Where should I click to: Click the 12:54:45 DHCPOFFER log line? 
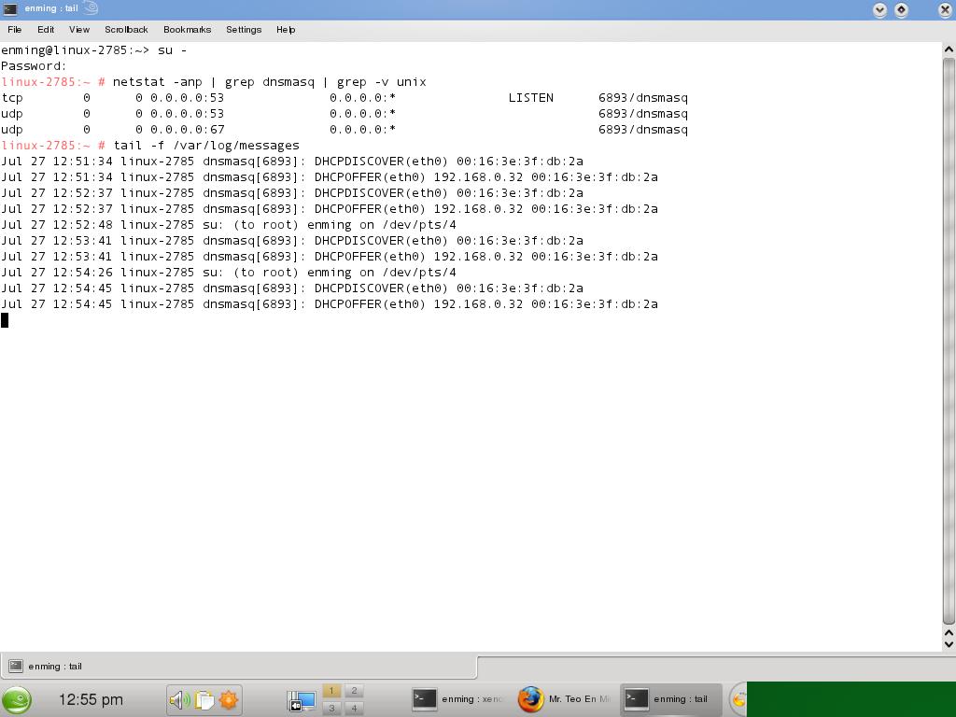(x=330, y=303)
